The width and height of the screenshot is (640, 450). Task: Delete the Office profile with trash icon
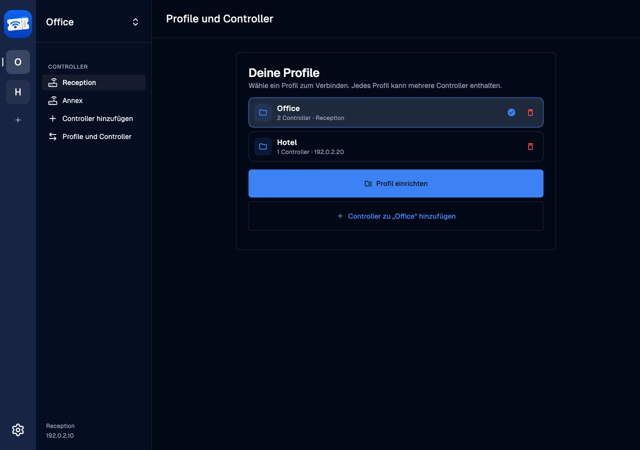[530, 112]
